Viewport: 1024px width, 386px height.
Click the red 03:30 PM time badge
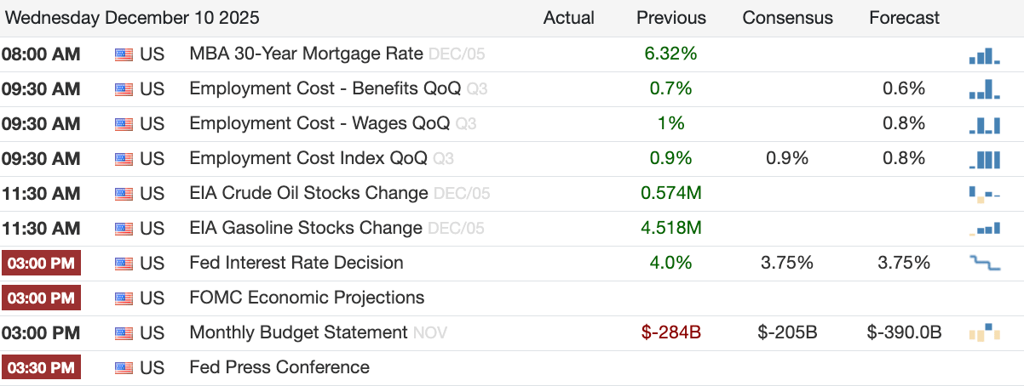click(x=41, y=367)
